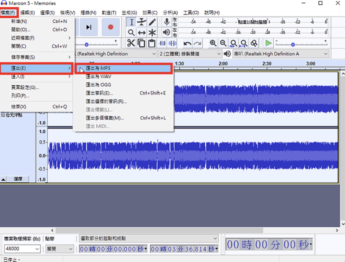
Task: Select the Multi-tool asterisk icon
Action: point(152,32)
